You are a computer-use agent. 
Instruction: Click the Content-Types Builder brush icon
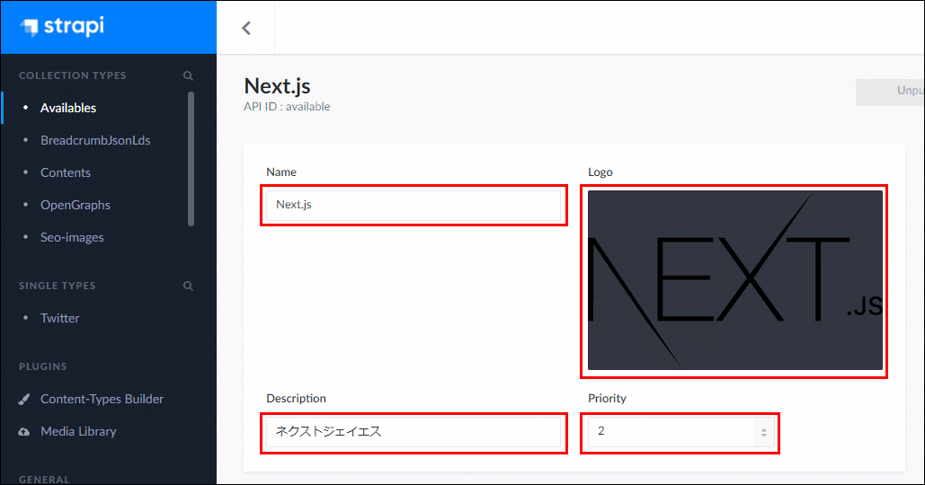(23, 400)
